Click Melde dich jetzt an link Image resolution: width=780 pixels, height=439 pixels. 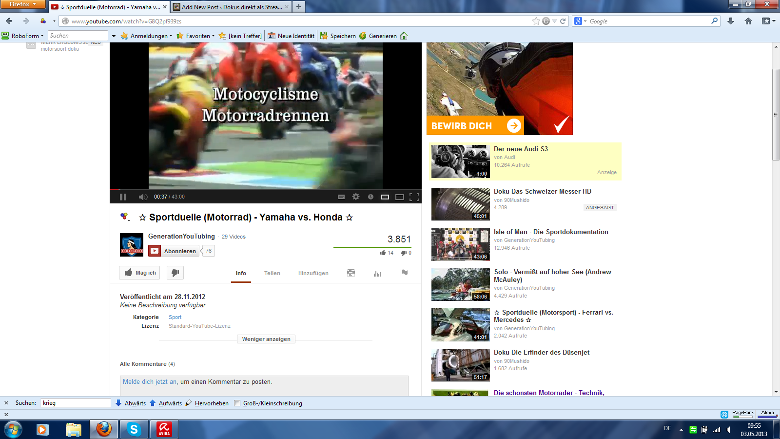(x=150, y=382)
